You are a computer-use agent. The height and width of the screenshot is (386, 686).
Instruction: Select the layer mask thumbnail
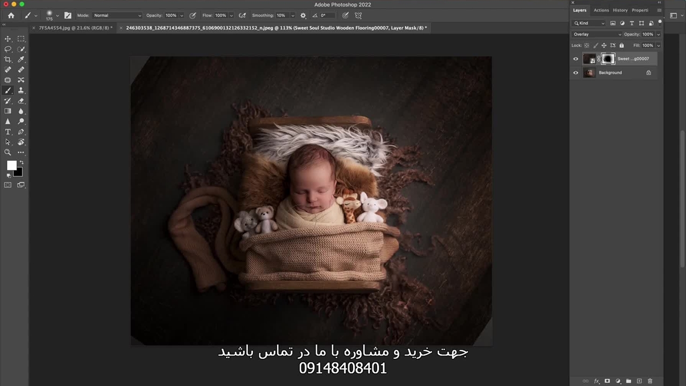tap(607, 59)
